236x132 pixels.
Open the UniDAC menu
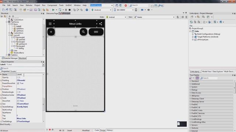tap(69, 5)
